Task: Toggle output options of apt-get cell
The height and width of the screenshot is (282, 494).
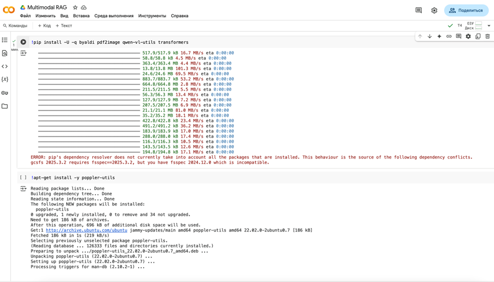Action: click(23, 188)
